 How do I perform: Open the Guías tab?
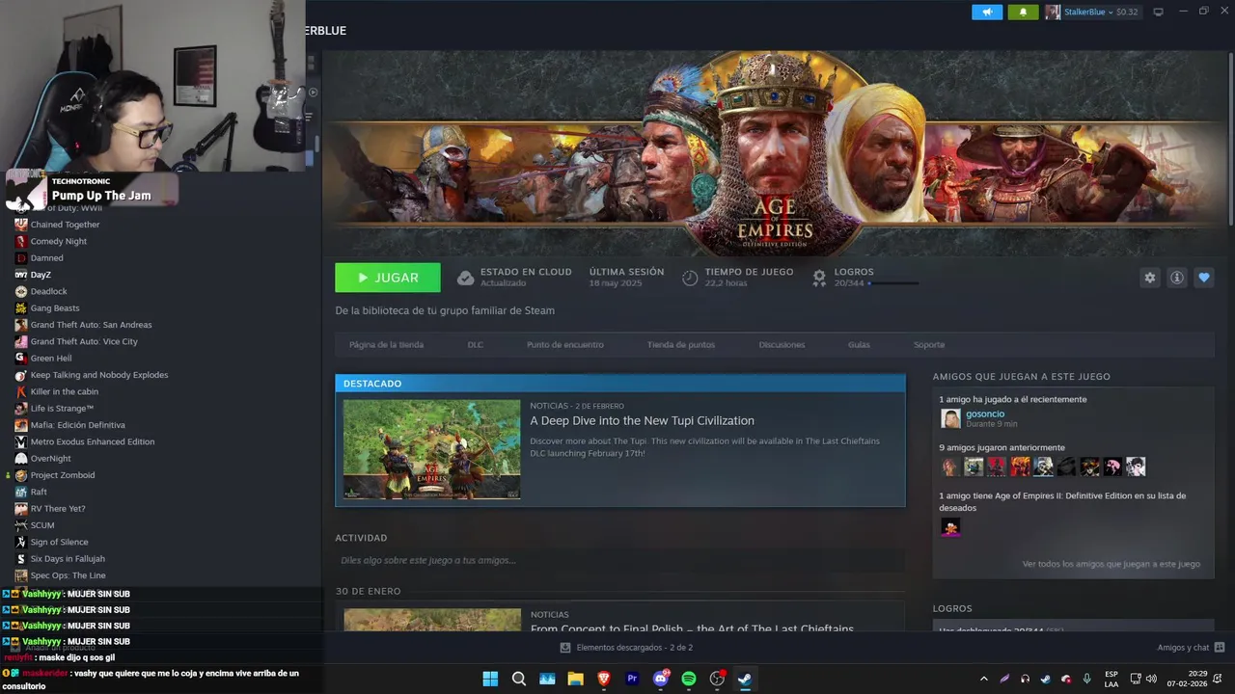coord(859,345)
